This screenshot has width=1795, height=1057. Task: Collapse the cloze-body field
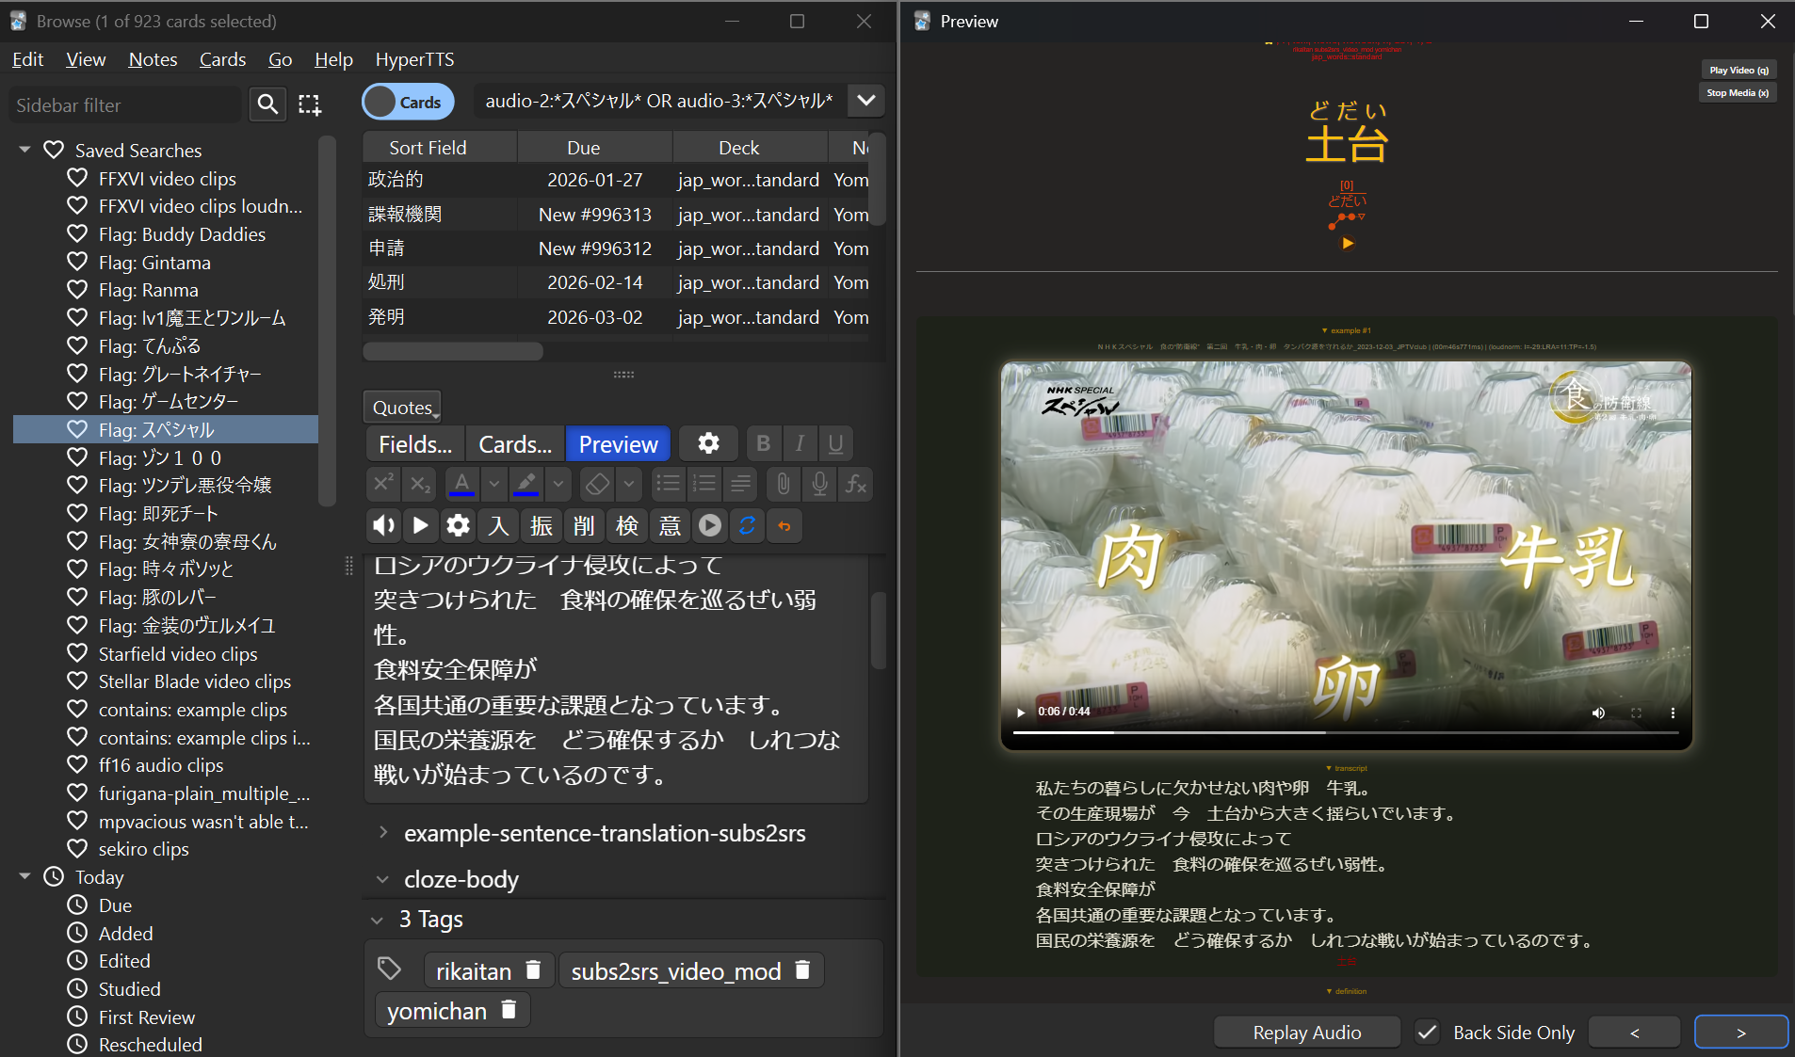pyautogui.click(x=383, y=879)
